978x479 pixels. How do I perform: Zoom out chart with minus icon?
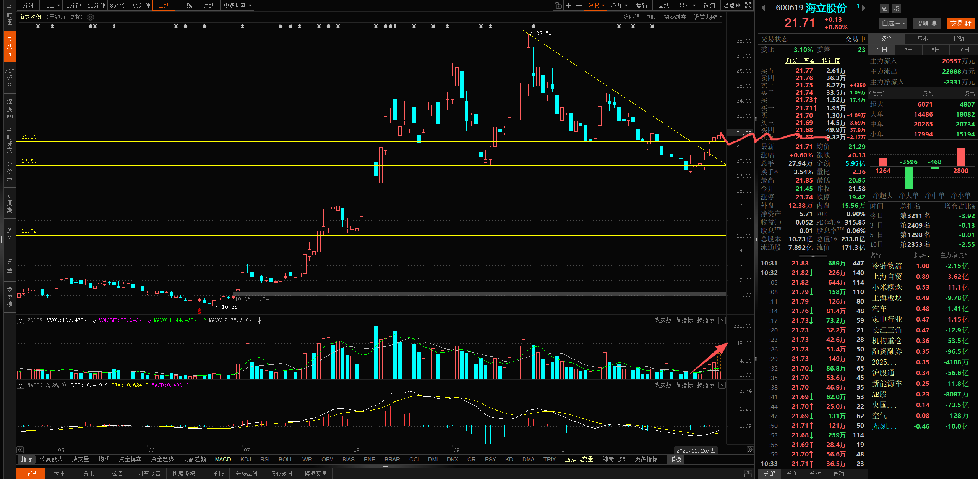(579, 5)
